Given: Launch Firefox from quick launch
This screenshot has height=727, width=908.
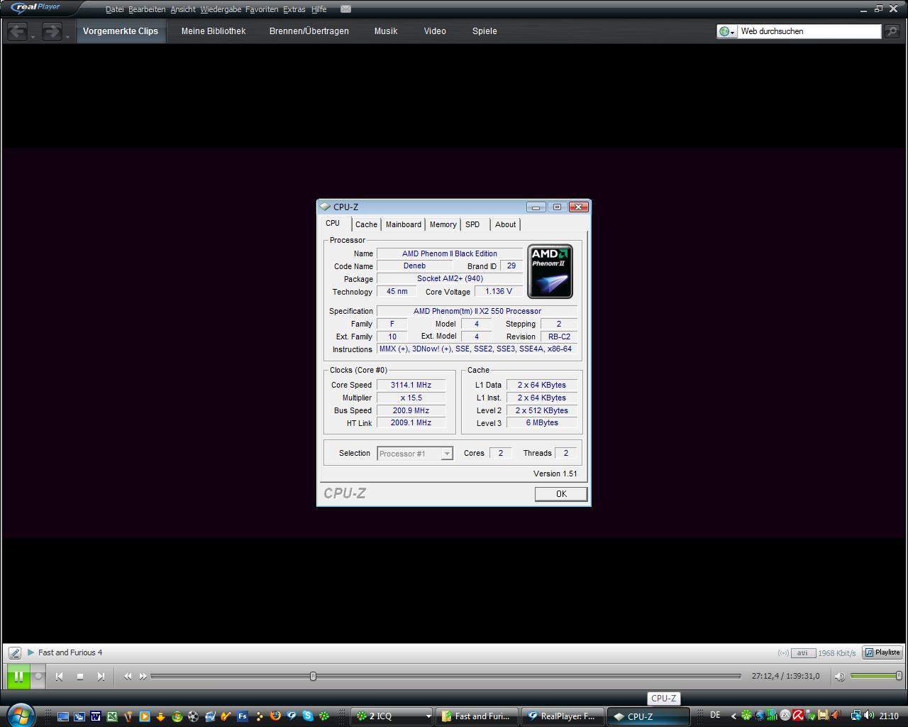Looking at the screenshot, I should click(x=275, y=716).
